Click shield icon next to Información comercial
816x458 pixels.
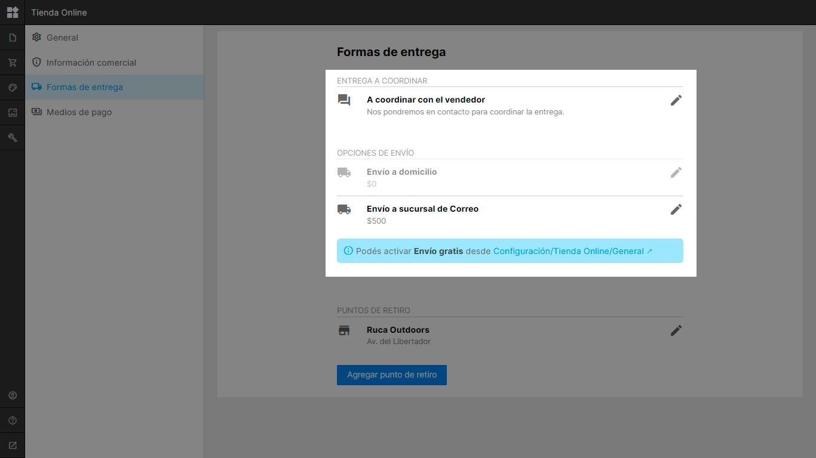click(x=36, y=62)
